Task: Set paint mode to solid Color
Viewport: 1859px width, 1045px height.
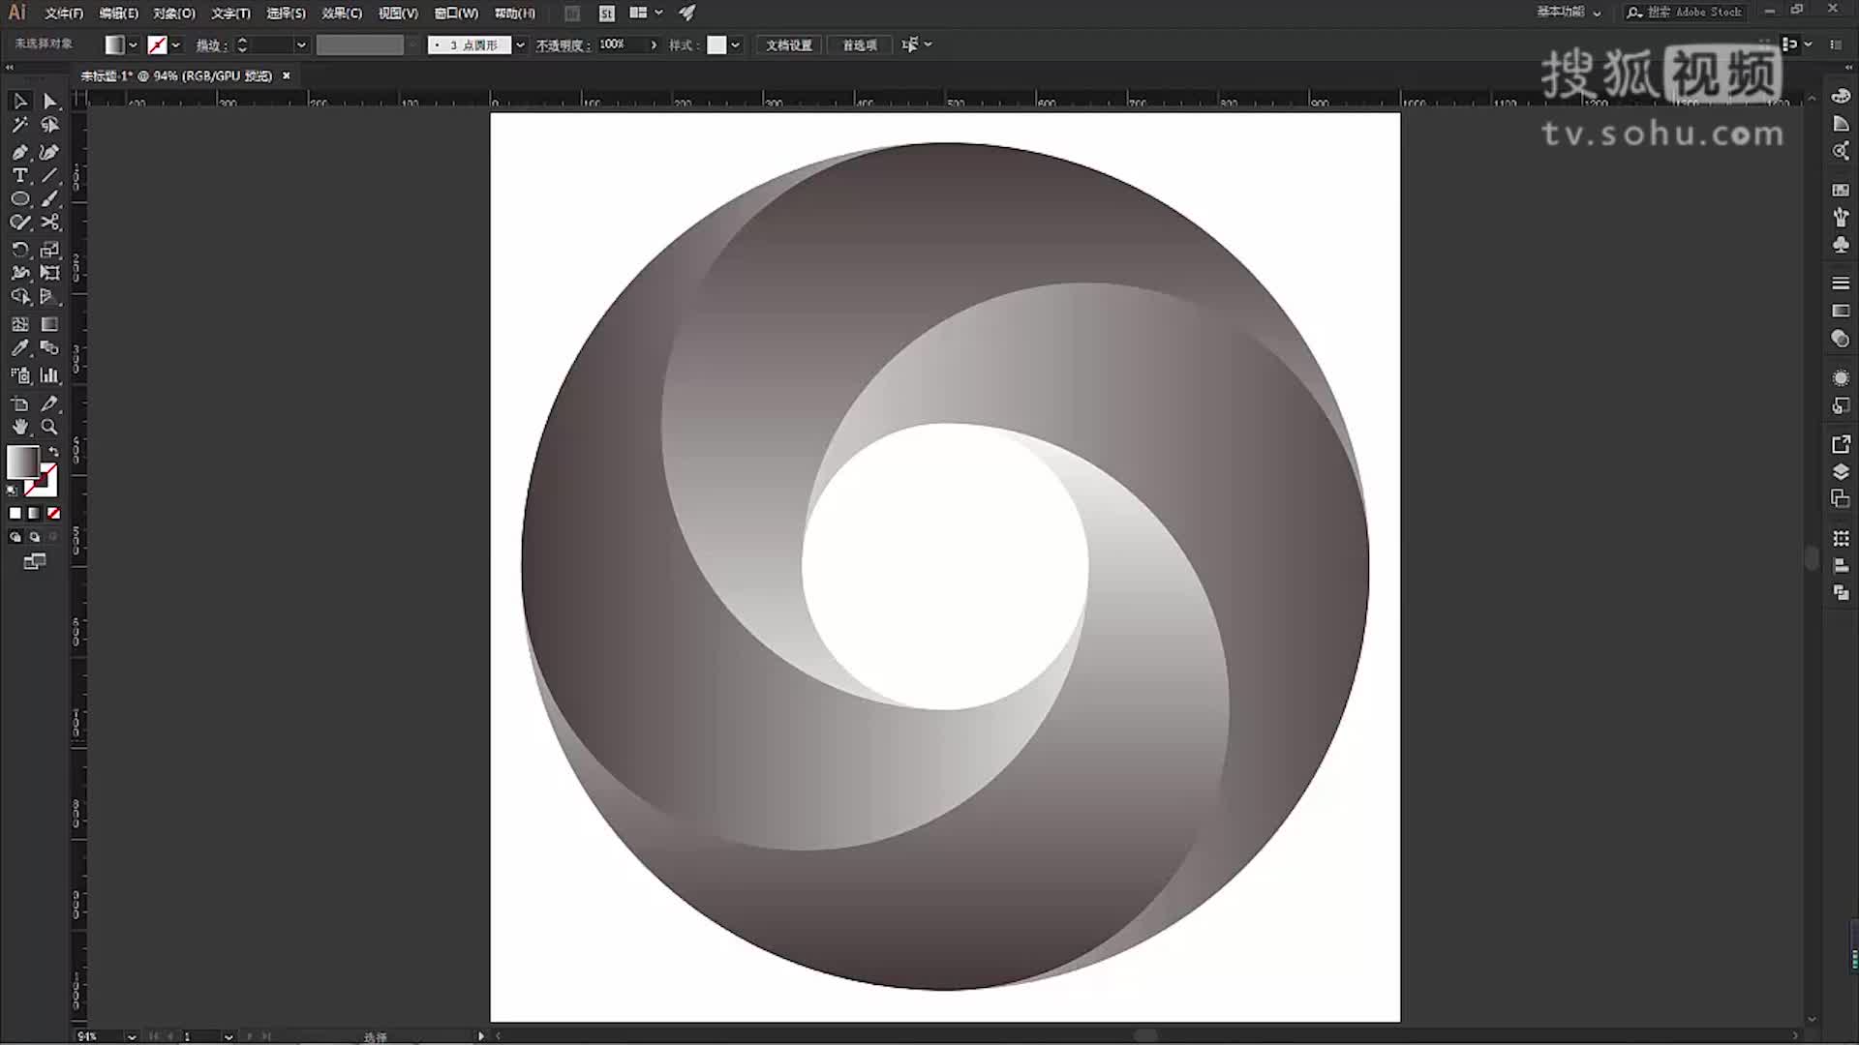Action: coord(15,514)
